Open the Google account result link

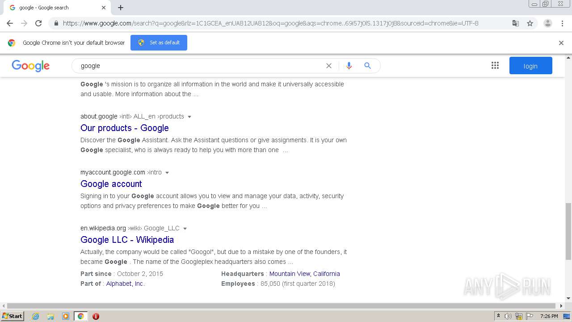tap(111, 184)
